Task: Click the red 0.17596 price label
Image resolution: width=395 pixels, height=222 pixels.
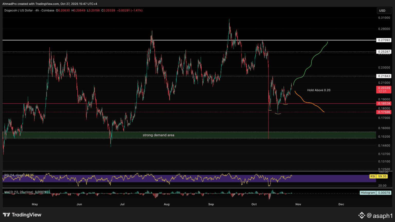Action: [x=383, y=112]
